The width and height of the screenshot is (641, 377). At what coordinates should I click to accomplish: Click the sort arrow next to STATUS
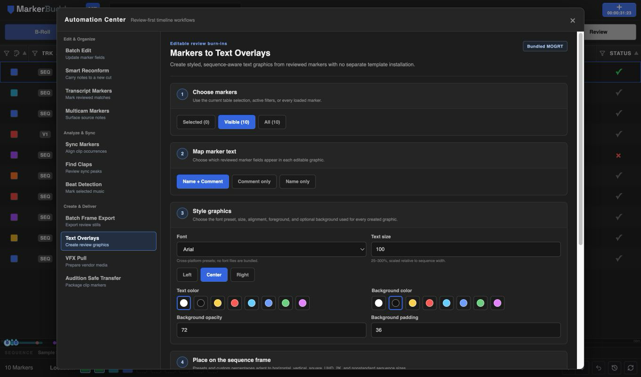tap(636, 53)
